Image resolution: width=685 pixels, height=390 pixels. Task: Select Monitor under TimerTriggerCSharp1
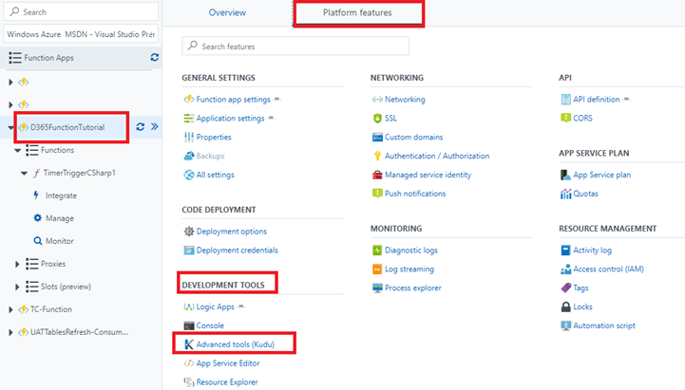pos(59,241)
